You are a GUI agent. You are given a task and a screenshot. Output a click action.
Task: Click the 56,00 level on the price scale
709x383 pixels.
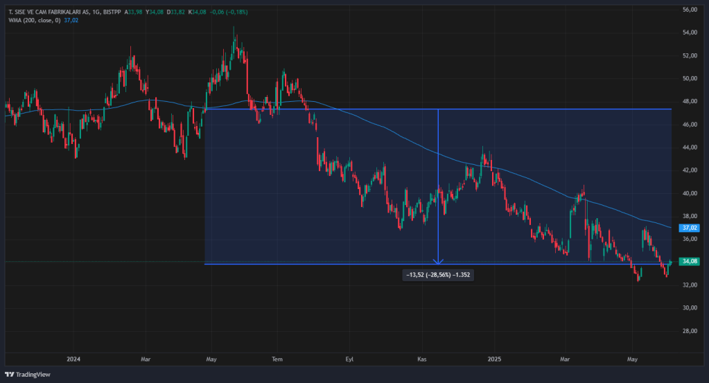(690, 10)
